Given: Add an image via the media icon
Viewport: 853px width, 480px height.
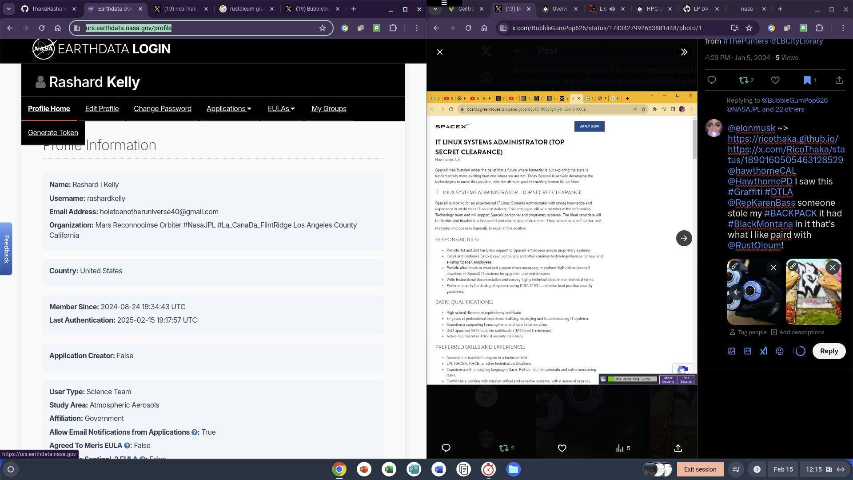Looking at the screenshot, I should pyautogui.click(x=732, y=351).
